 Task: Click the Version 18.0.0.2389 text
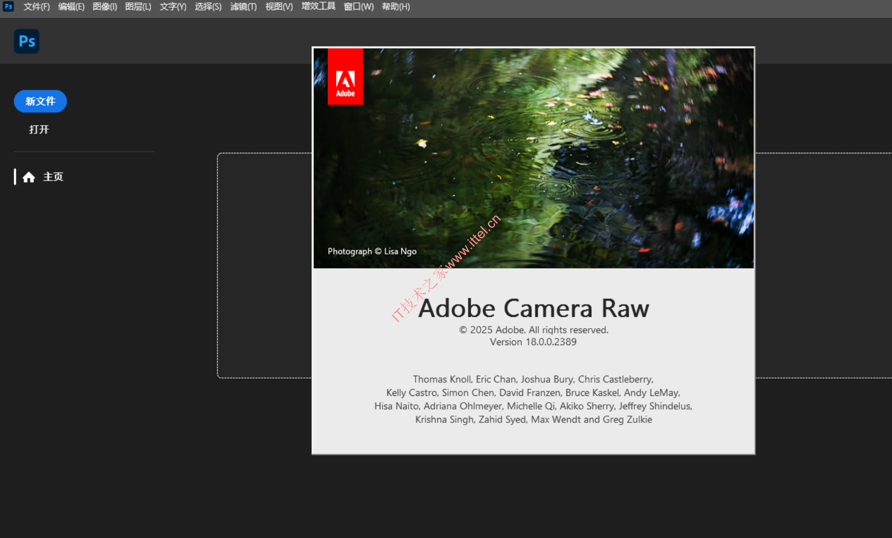(x=533, y=342)
